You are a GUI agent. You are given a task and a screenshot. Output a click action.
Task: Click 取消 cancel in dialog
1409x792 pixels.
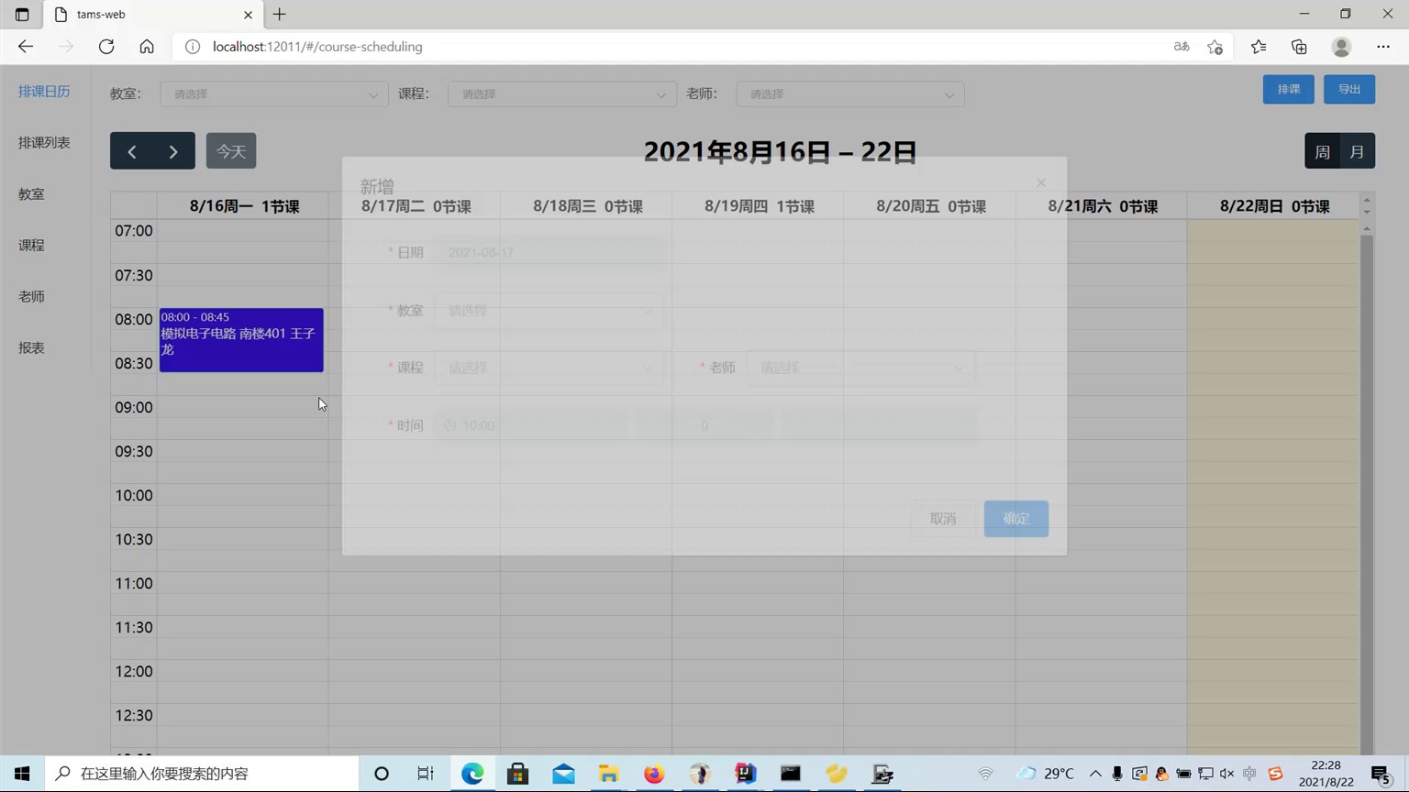pyautogui.click(x=943, y=519)
